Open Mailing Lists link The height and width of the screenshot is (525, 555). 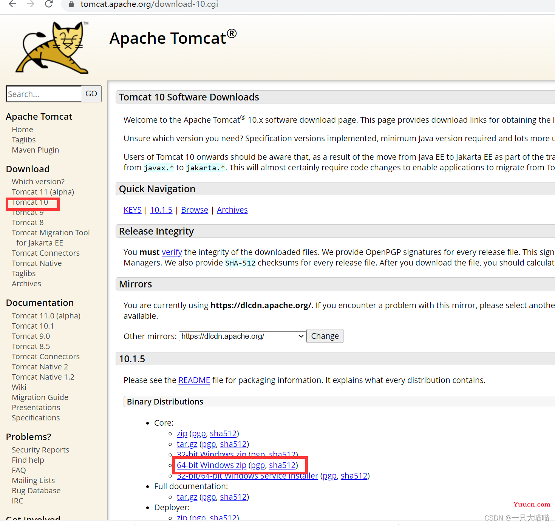coord(33,480)
